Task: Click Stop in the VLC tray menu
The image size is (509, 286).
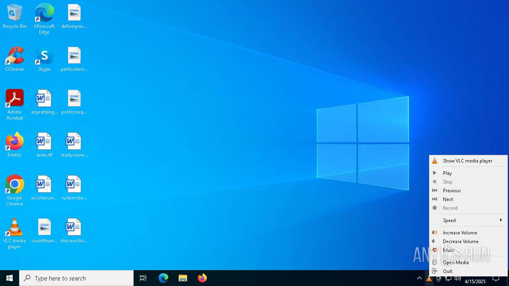Action: [x=468, y=182]
